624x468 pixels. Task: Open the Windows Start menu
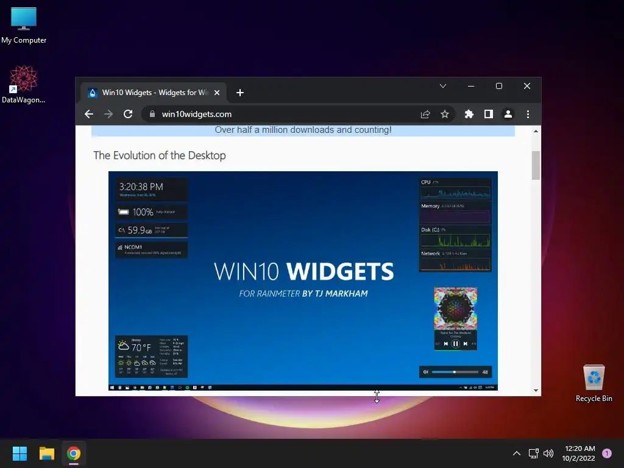(x=19, y=453)
